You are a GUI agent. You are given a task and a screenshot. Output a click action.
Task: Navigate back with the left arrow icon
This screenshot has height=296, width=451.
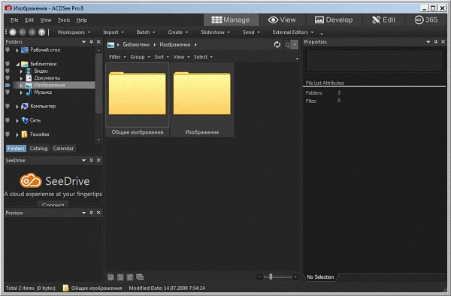23,32
